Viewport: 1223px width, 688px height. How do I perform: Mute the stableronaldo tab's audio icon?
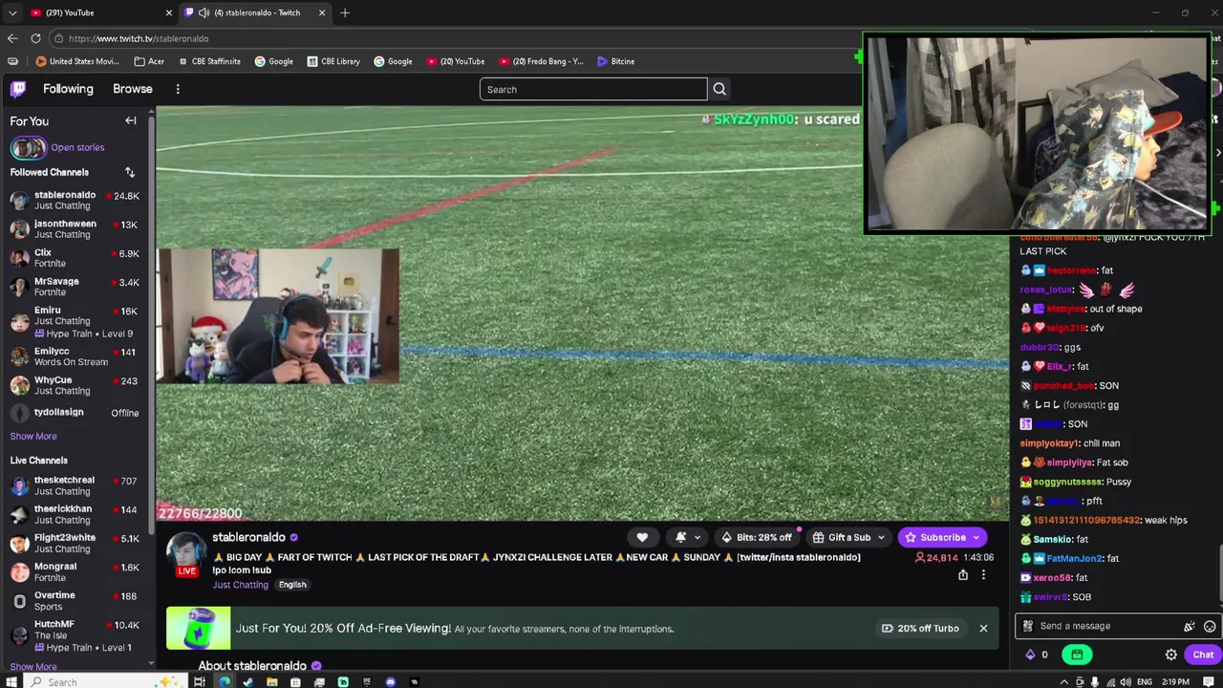coord(204,12)
